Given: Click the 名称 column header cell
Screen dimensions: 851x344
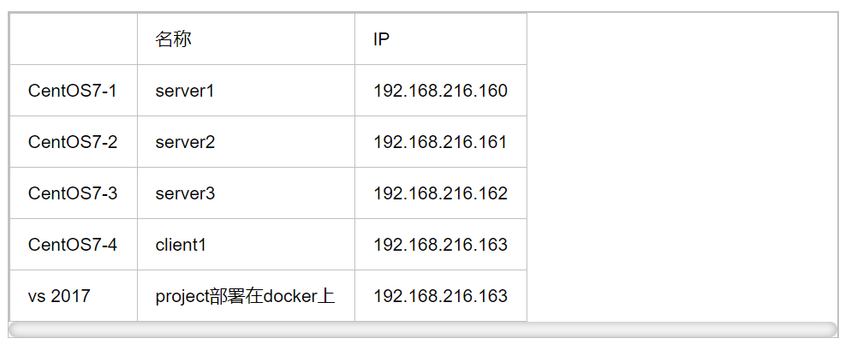Looking at the screenshot, I should point(173,39).
